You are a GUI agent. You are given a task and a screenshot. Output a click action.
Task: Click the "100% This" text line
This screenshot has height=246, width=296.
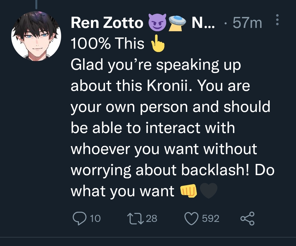coord(107,44)
